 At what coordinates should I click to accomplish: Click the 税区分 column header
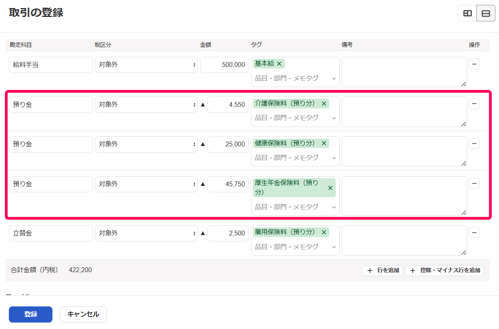pos(103,45)
